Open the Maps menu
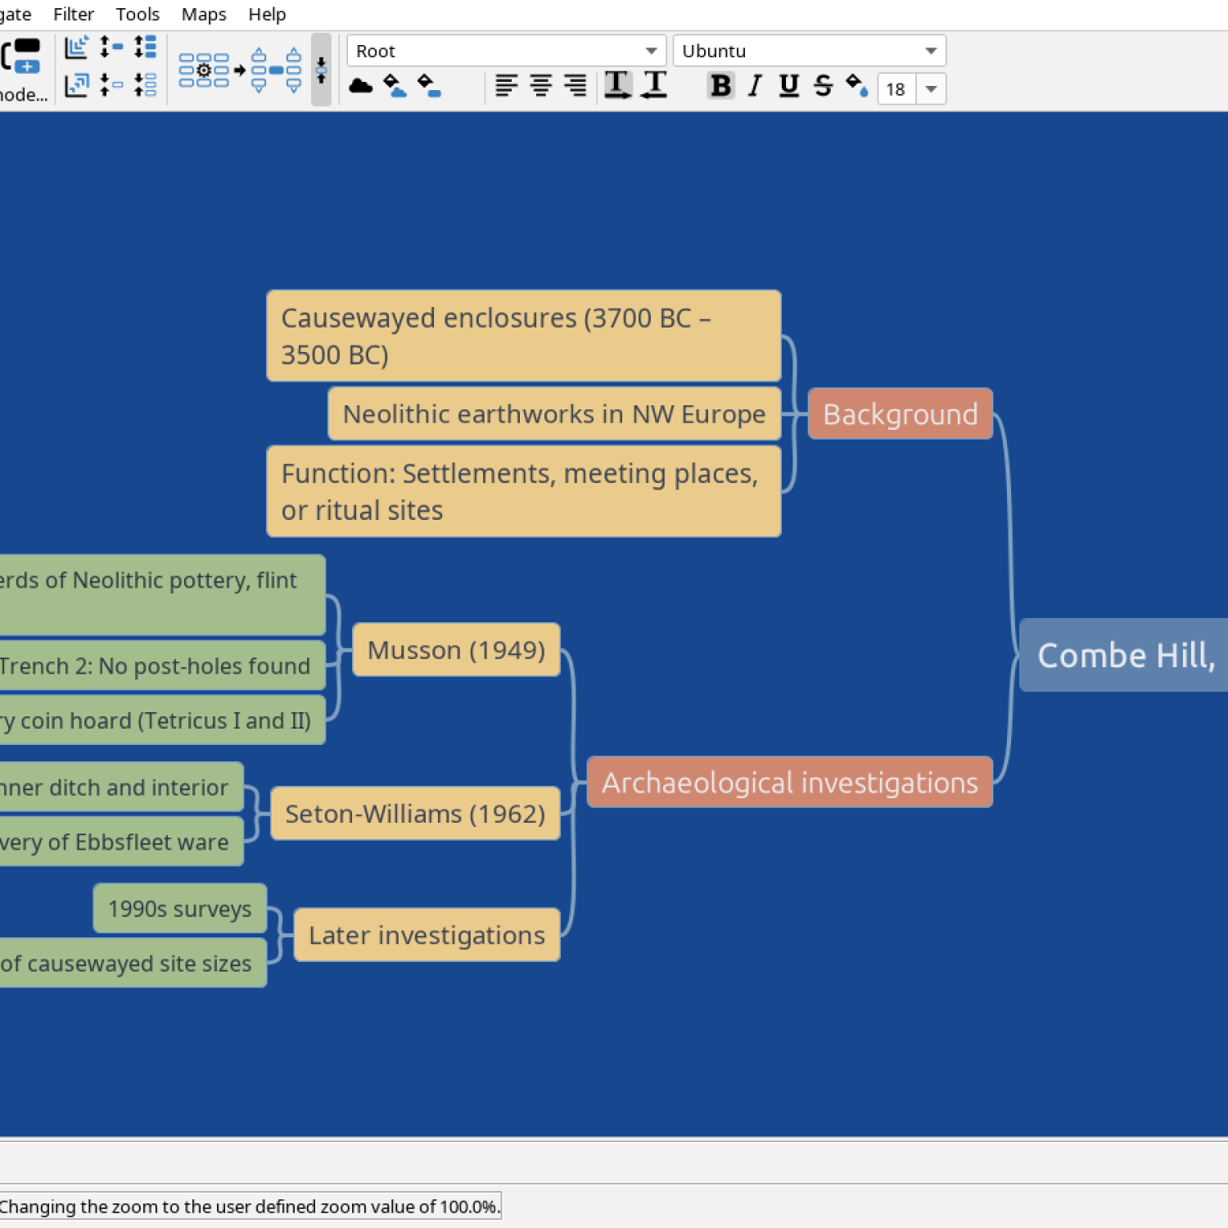The width and height of the screenshot is (1228, 1228). (x=203, y=14)
